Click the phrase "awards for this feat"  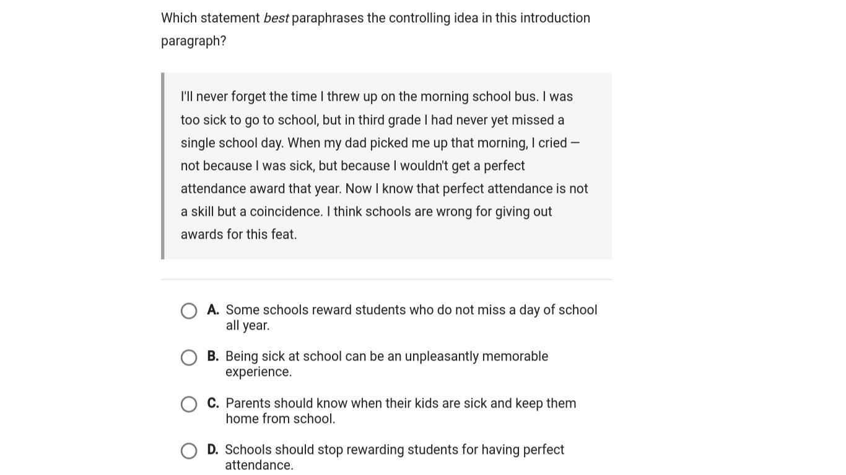coord(238,234)
